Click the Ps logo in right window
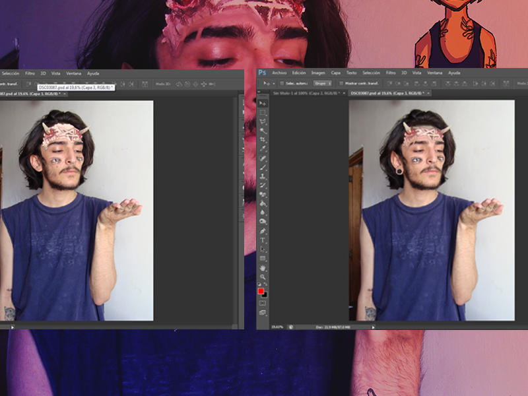 pyautogui.click(x=262, y=73)
